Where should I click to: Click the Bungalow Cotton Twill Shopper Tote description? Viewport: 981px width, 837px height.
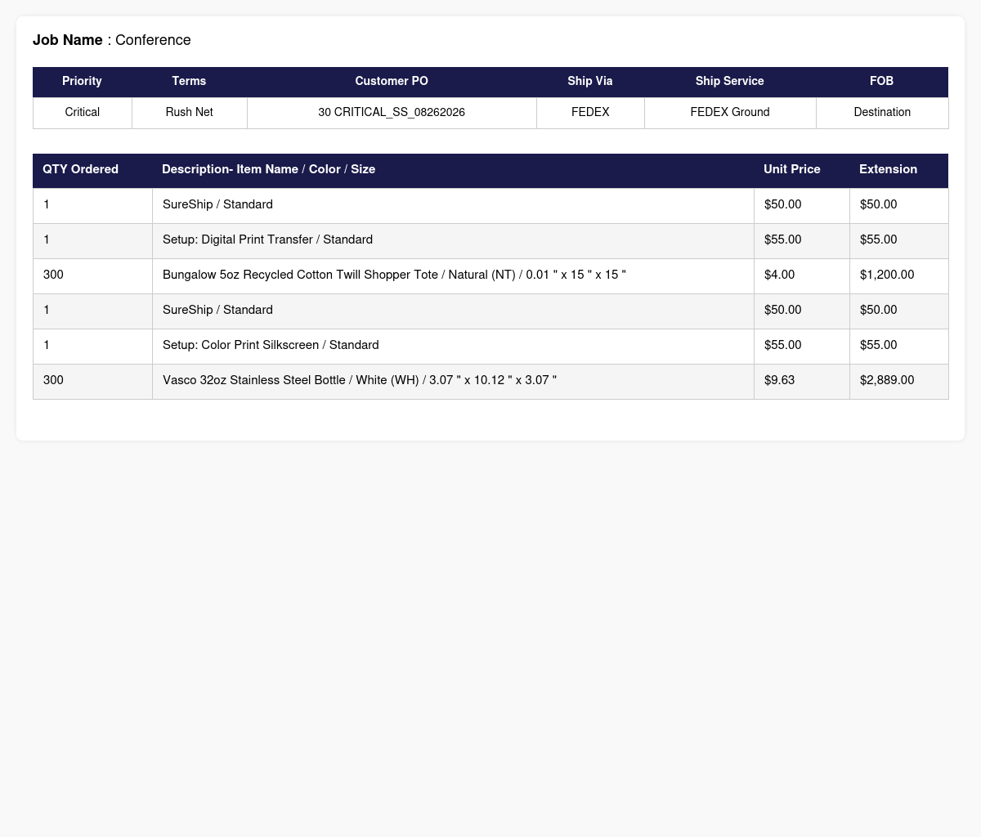tap(394, 275)
